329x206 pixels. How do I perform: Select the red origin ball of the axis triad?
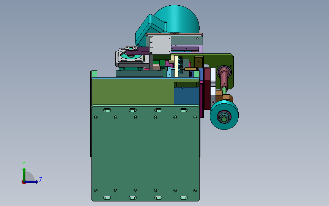tap(24, 183)
